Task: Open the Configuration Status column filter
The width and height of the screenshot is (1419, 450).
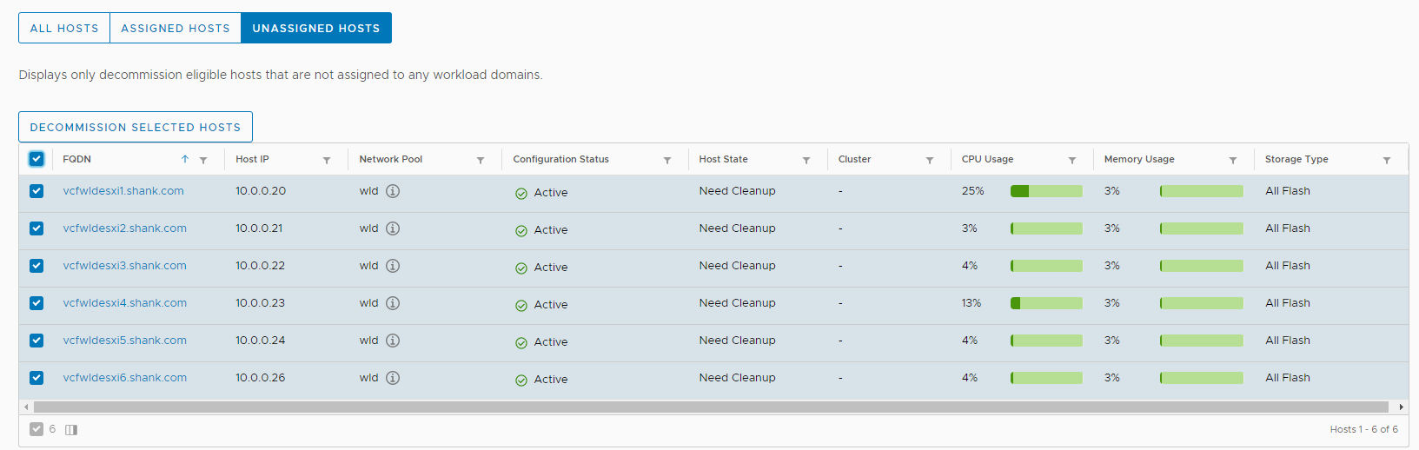Action: [x=667, y=161]
